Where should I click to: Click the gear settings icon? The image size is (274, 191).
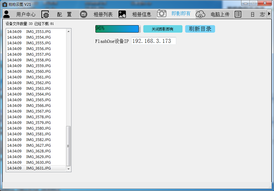(45, 14)
